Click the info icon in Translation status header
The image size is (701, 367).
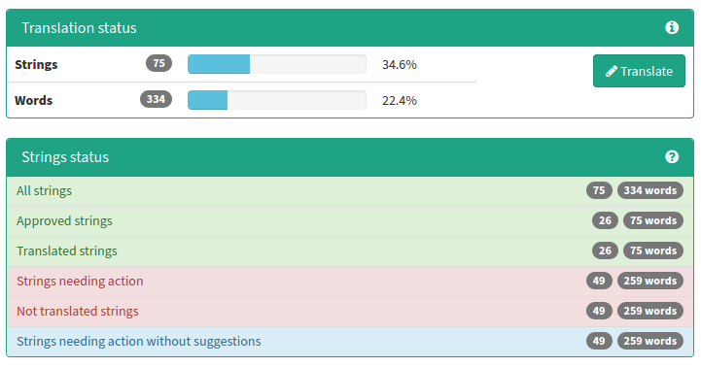pyautogui.click(x=672, y=28)
